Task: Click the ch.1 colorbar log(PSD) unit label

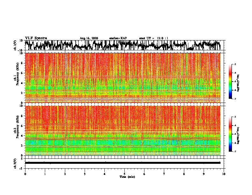Action: 238,83
